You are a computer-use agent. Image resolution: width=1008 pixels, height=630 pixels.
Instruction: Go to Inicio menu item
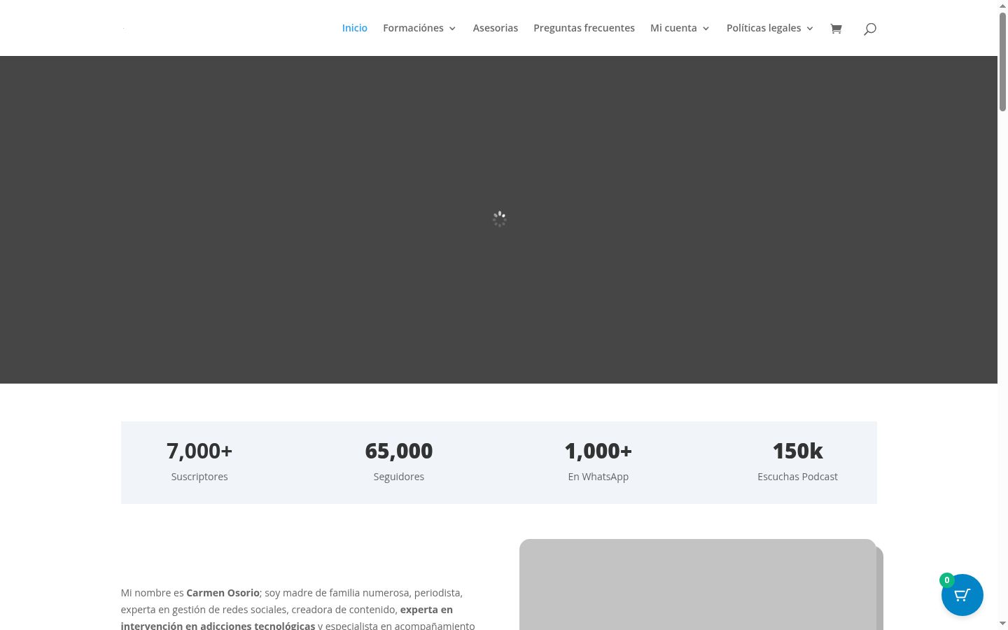355,28
